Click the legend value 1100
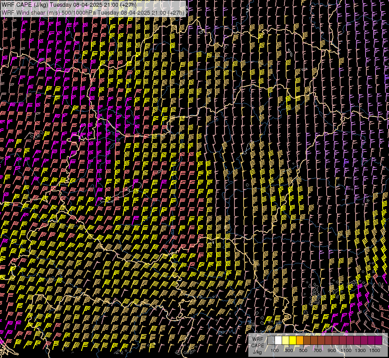Screen dimensions: 389x358 346,350
